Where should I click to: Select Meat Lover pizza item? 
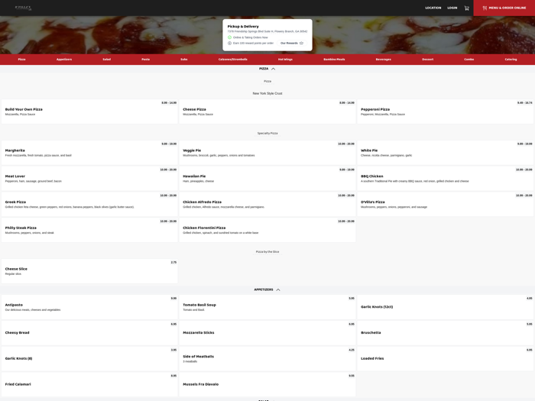89,178
